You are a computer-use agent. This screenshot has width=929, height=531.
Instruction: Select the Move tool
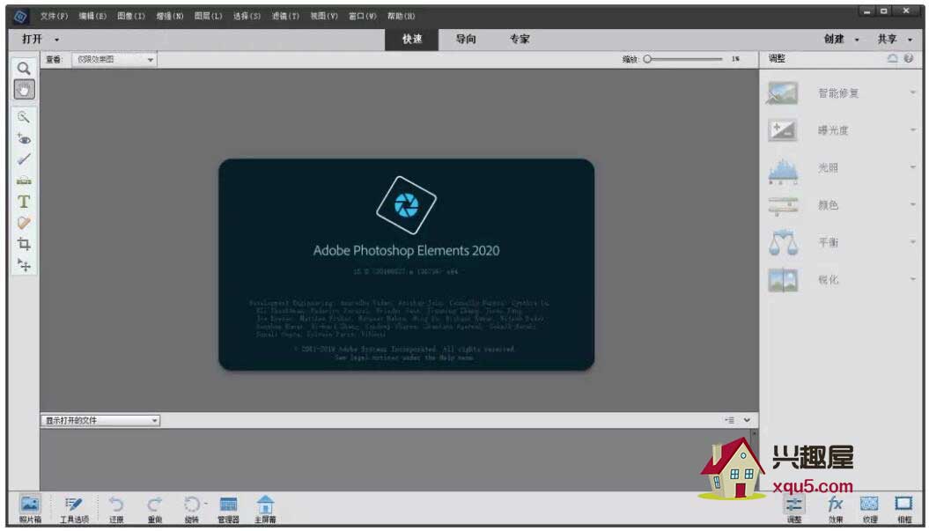coord(24,265)
